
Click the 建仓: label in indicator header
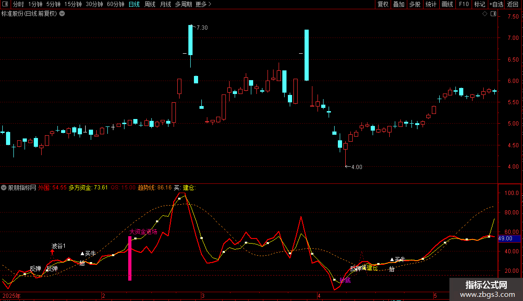pos(189,188)
